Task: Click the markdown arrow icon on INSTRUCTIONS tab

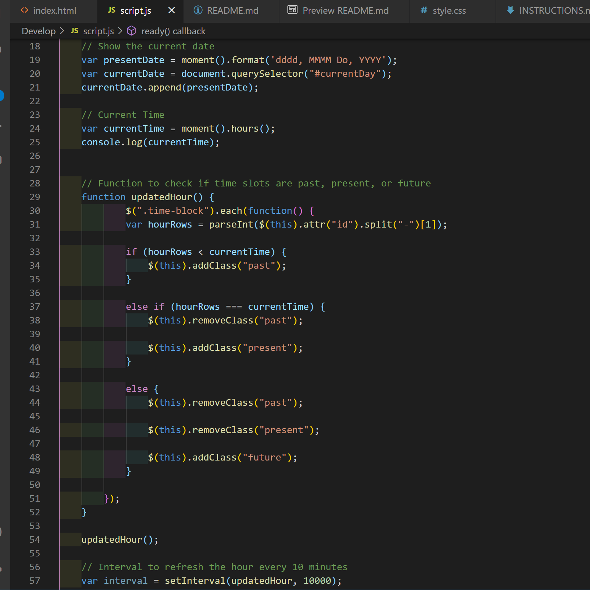Action: point(510,10)
